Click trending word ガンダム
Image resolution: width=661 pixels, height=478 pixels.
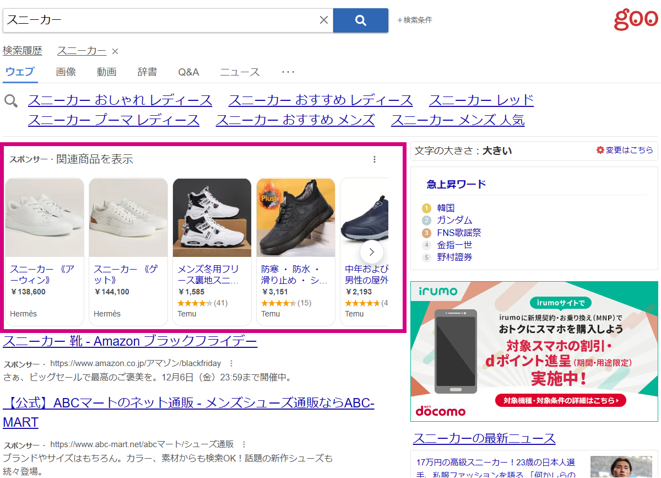coord(454,220)
